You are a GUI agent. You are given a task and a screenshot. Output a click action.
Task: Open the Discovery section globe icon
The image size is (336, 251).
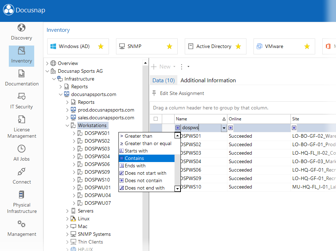point(22,28)
